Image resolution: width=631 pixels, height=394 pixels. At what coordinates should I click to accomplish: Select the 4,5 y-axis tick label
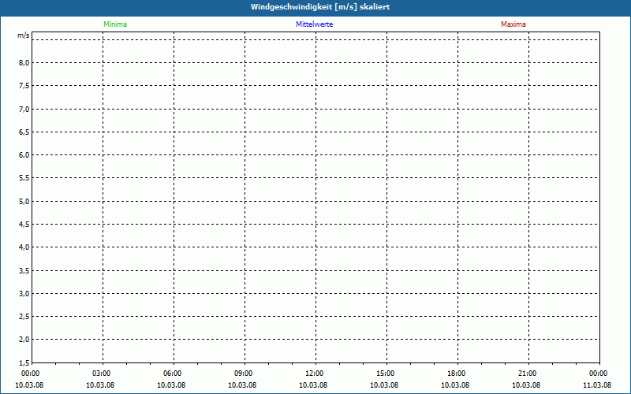coord(24,224)
